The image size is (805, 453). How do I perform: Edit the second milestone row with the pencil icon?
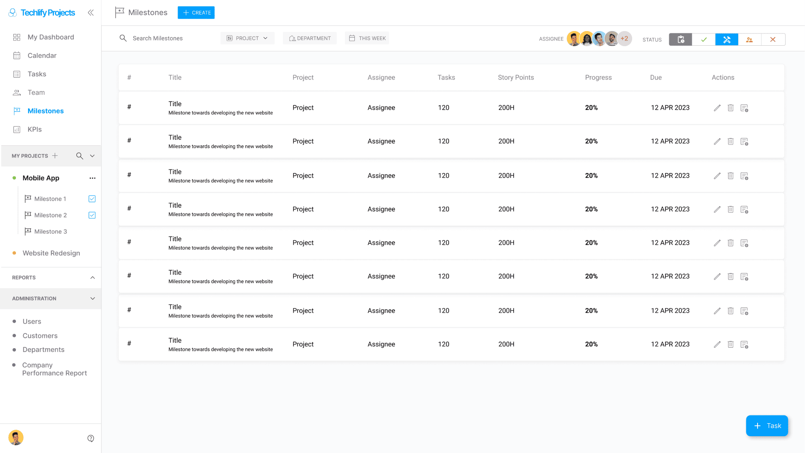click(x=717, y=142)
